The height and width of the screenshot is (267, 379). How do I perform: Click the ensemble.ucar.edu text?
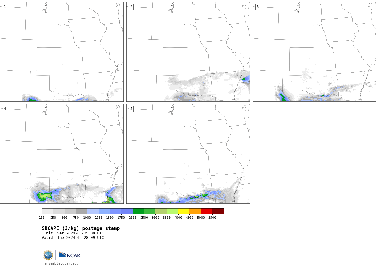(62, 263)
